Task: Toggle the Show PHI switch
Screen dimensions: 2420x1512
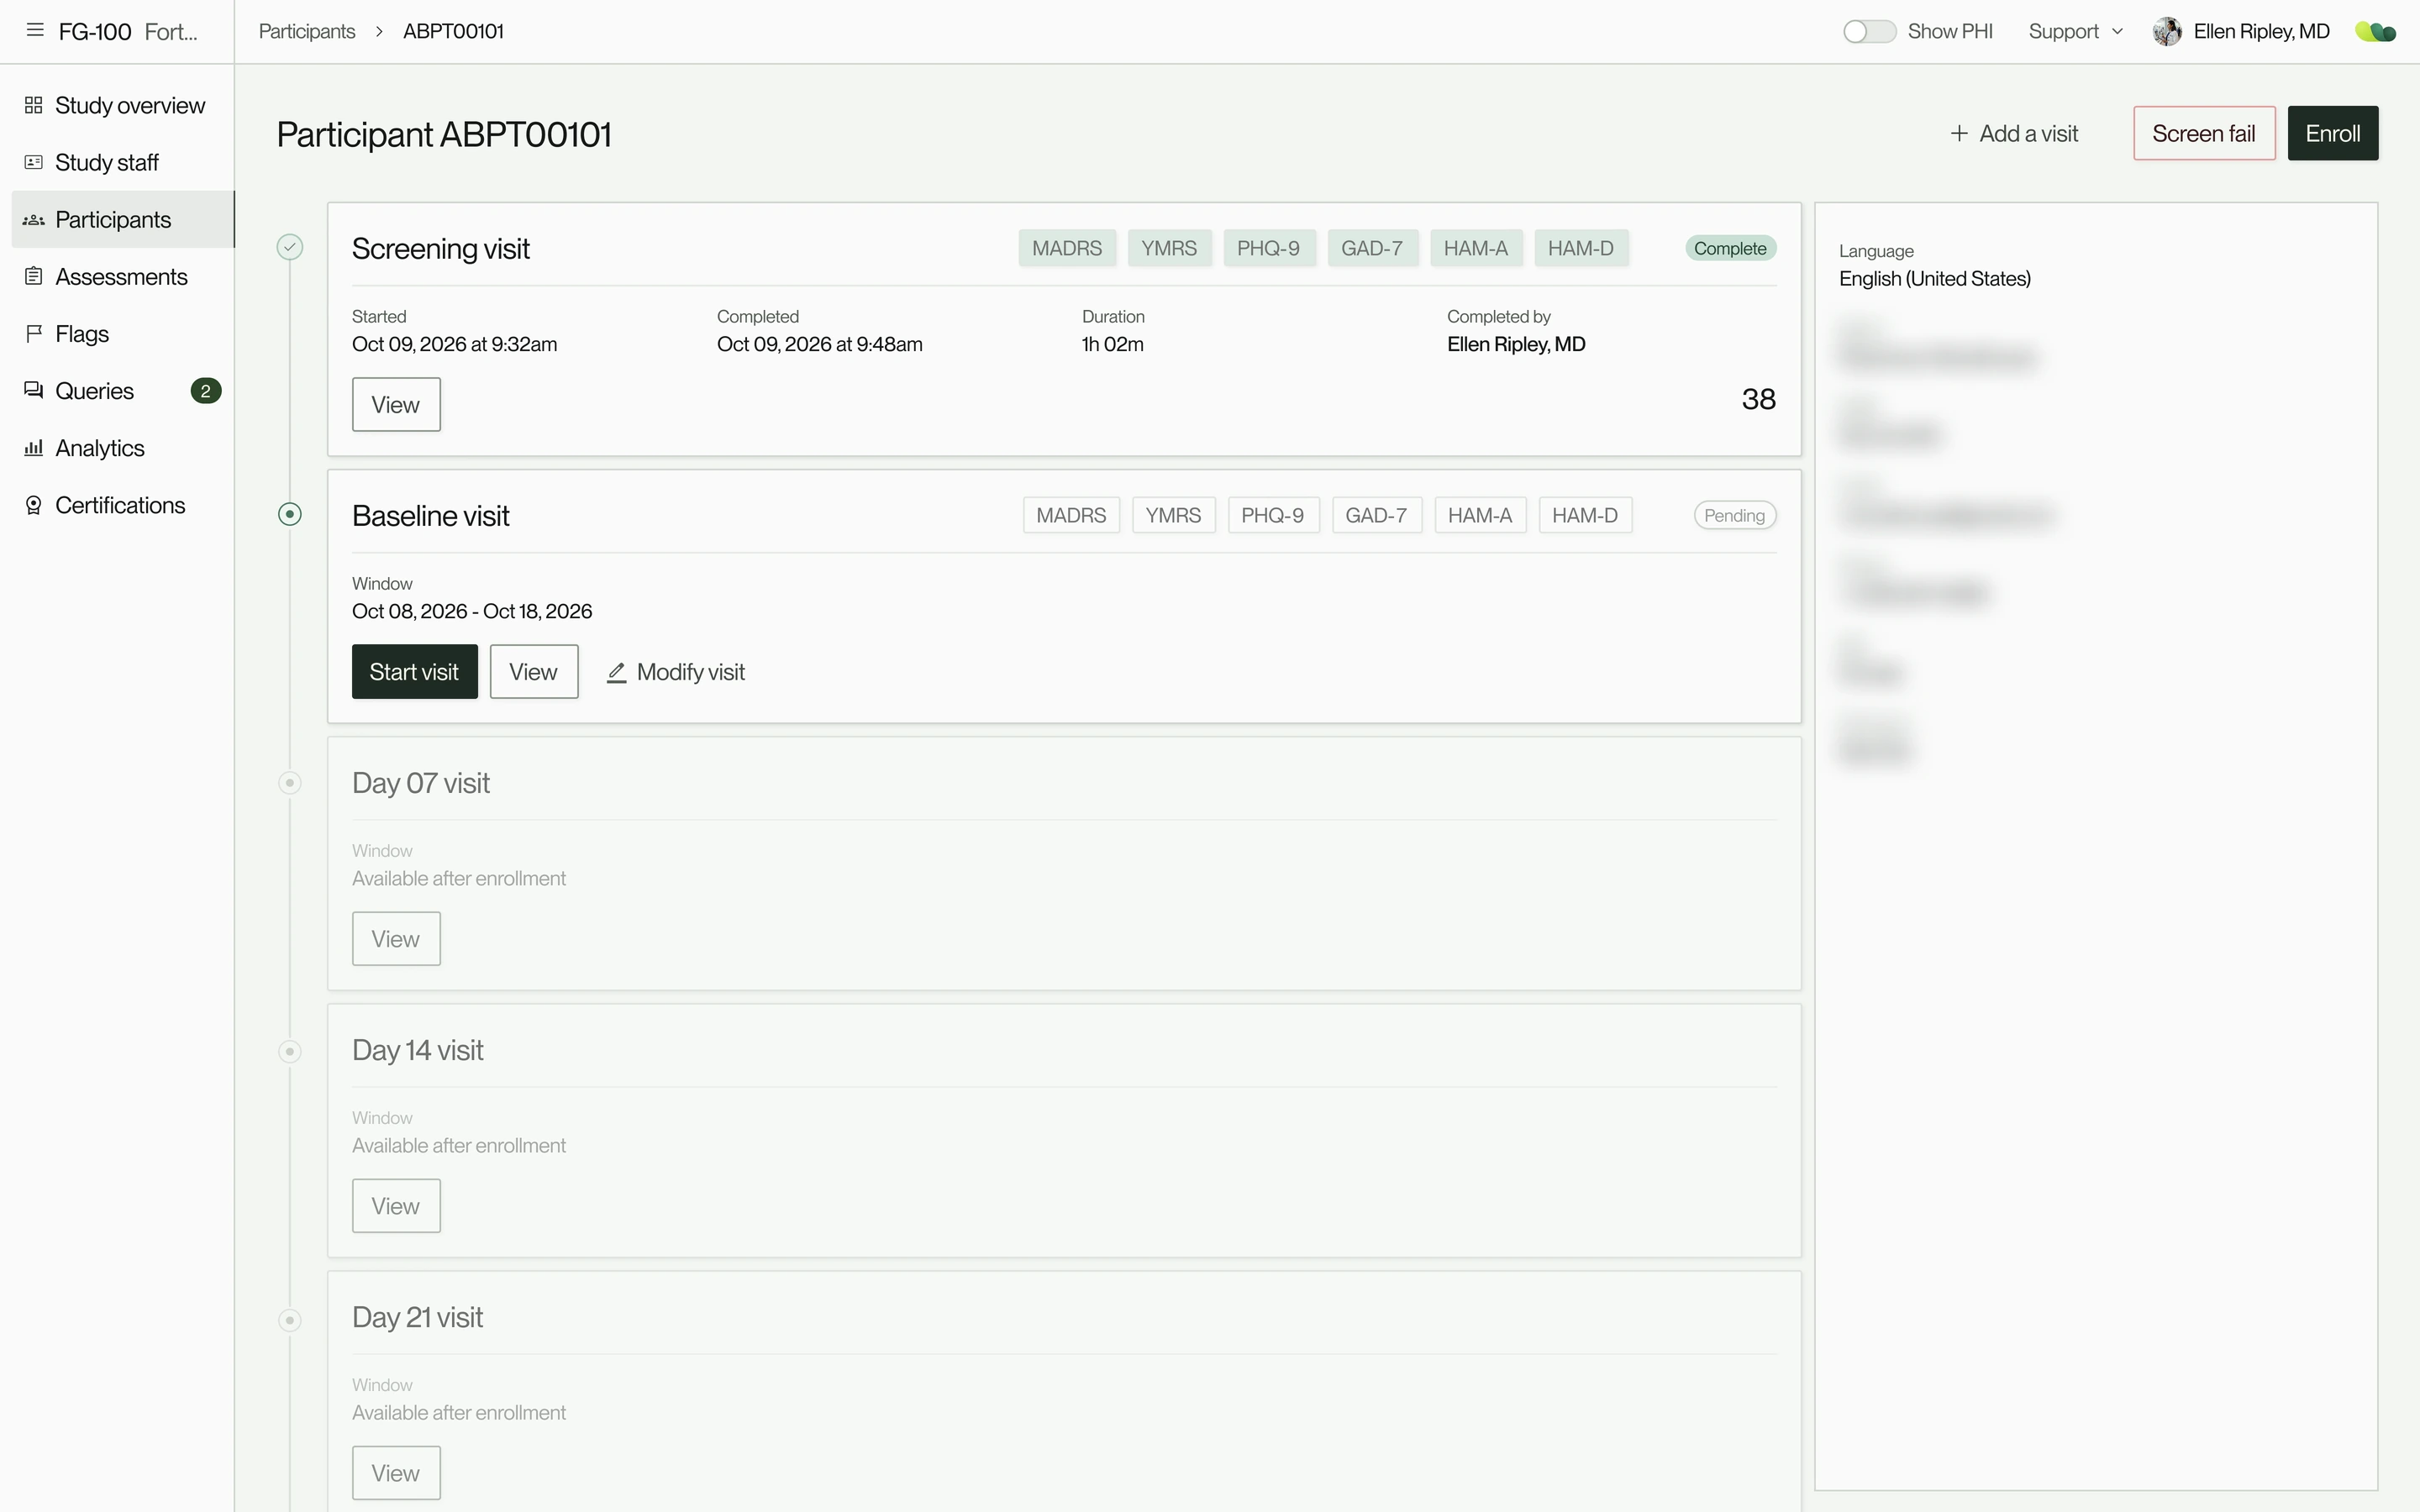Action: click(1869, 32)
